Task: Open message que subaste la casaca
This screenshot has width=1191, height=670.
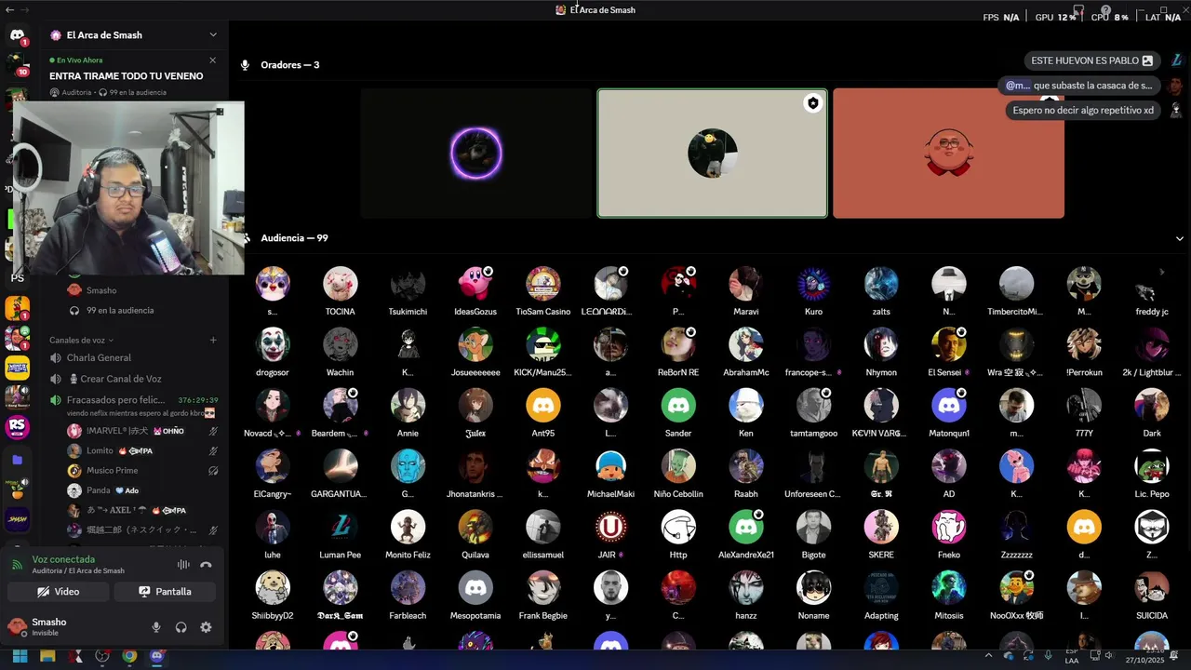Action: 1078,86
